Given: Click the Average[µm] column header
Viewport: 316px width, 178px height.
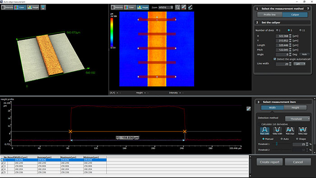Looking at the screenshot, I should (x=48, y=157).
